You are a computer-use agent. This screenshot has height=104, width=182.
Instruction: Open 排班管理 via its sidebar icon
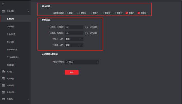pyautogui.click(x=3, y=85)
